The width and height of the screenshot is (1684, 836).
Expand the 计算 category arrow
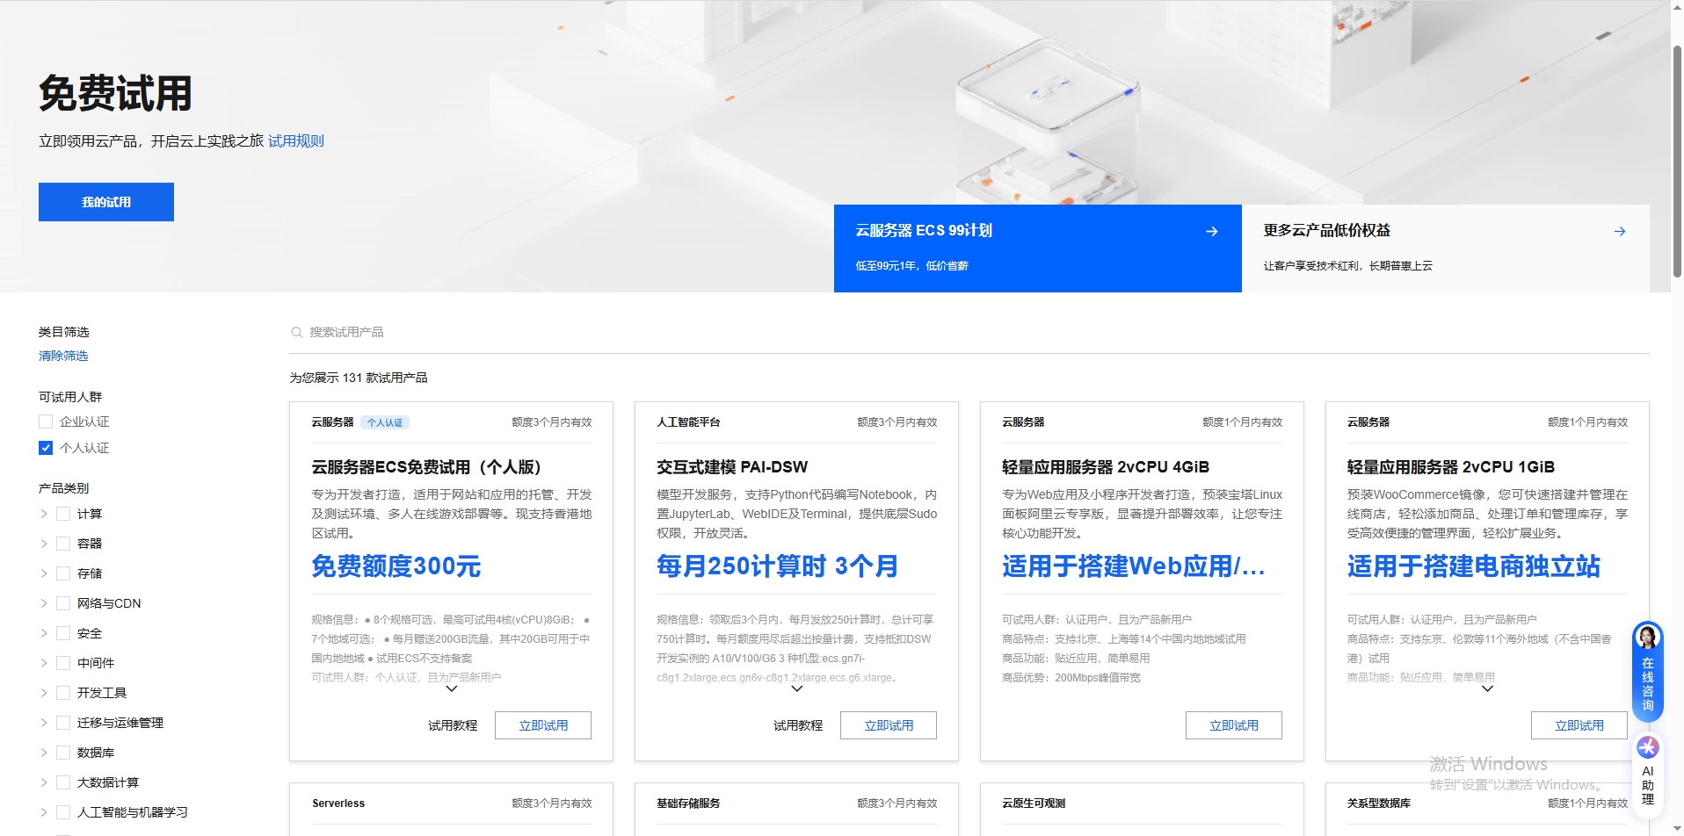coord(44,514)
